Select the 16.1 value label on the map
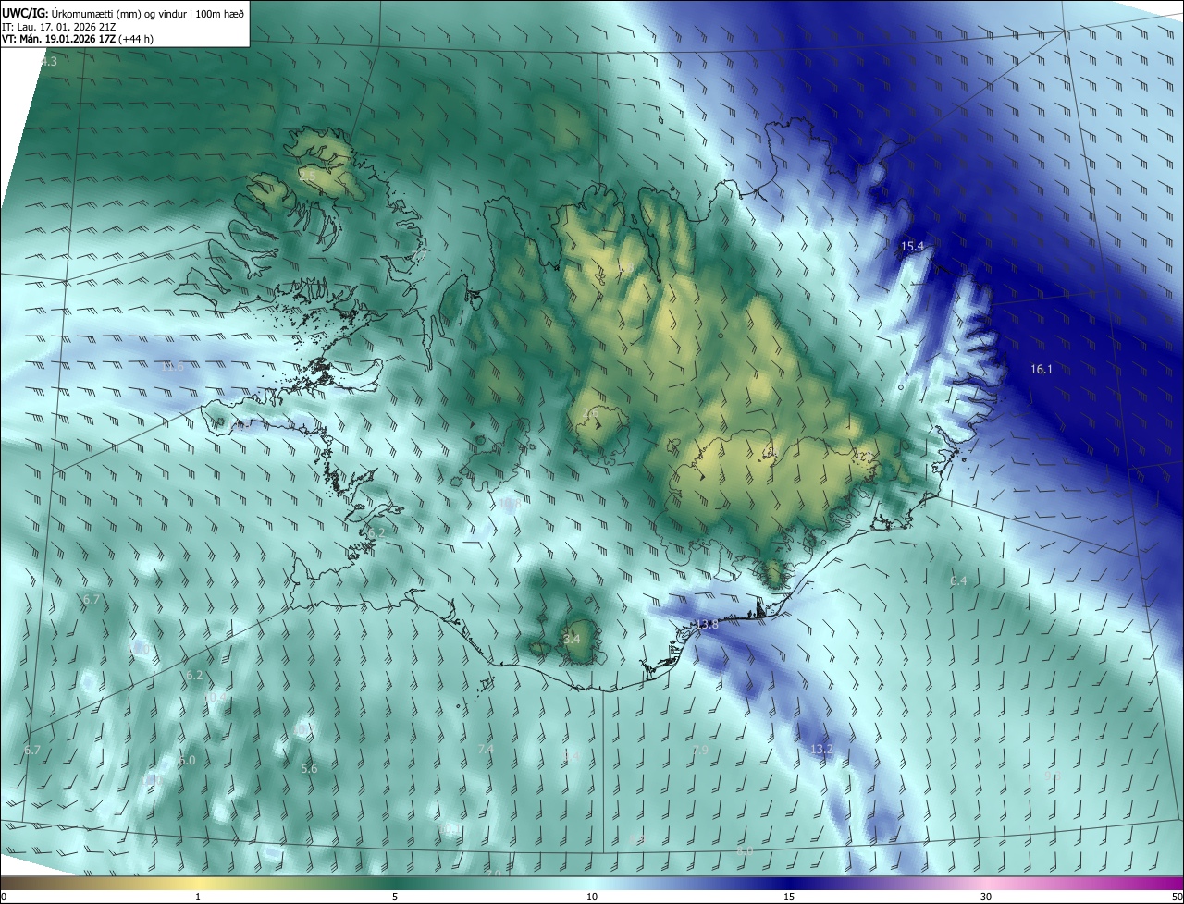The height and width of the screenshot is (904, 1184). 1042,369
